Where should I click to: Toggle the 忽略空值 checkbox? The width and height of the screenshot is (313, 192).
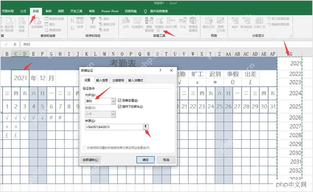coord(119,100)
